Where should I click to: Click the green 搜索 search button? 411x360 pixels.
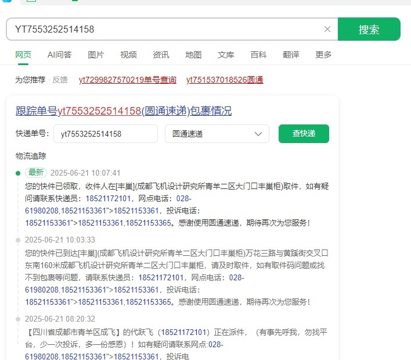click(369, 29)
